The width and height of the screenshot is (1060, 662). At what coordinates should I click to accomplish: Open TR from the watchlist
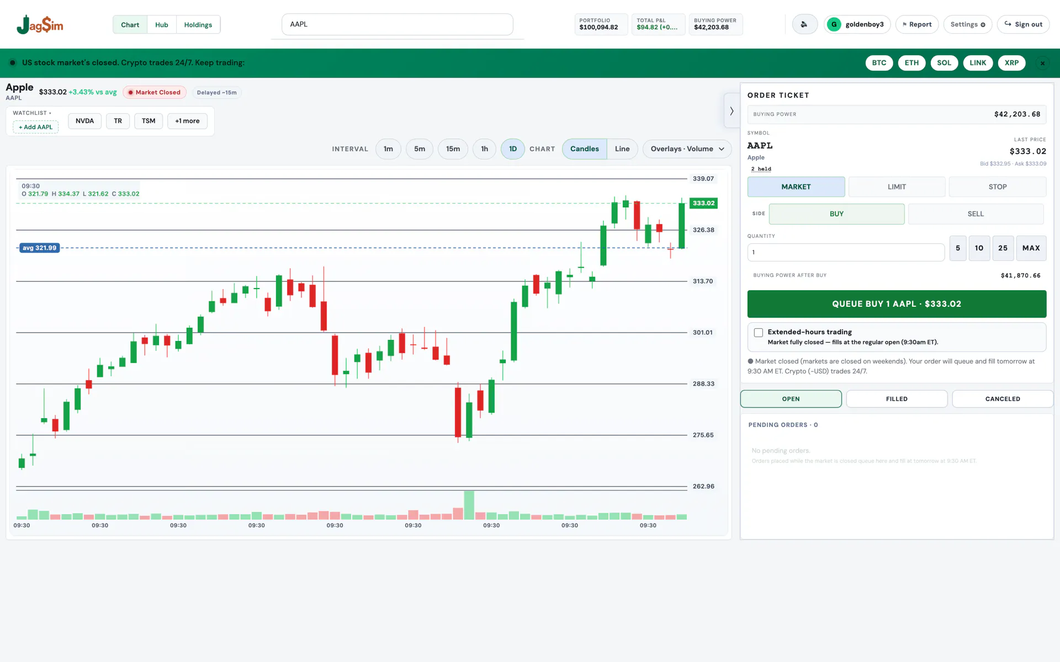[x=118, y=121]
